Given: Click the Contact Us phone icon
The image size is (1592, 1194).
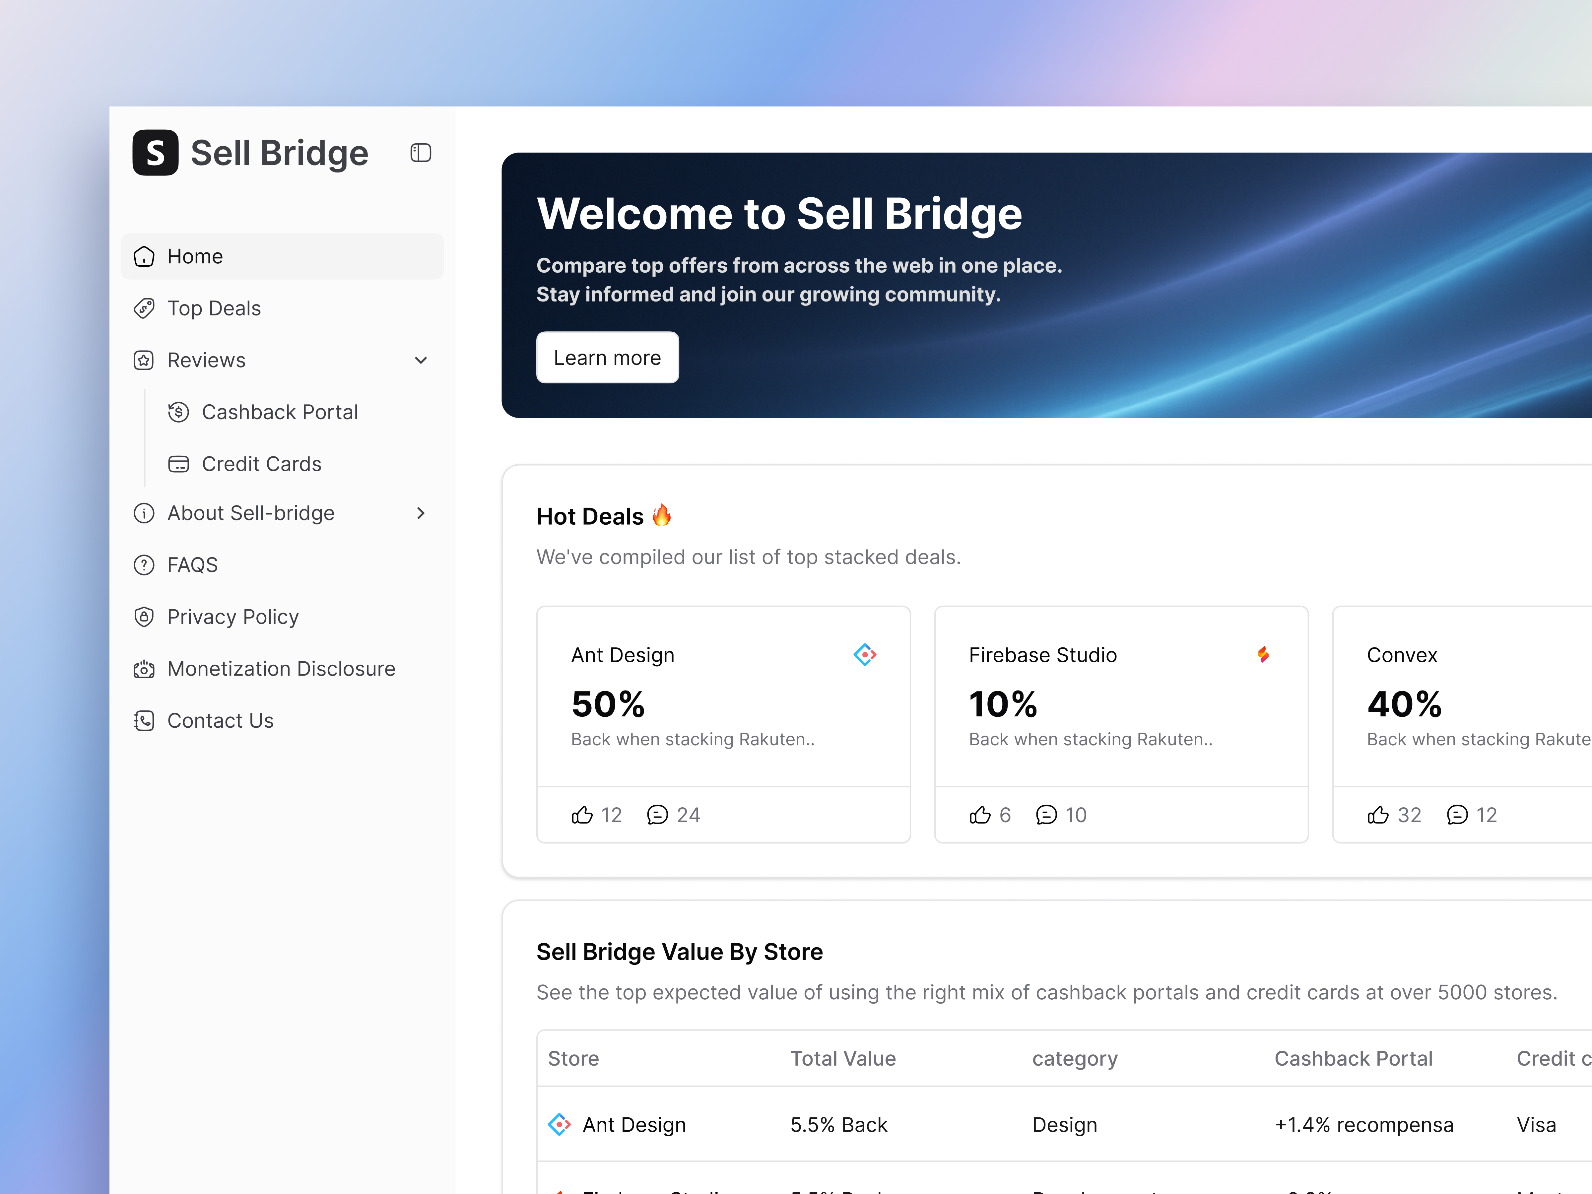Looking at the screenshot, I should tap(144, 720).
